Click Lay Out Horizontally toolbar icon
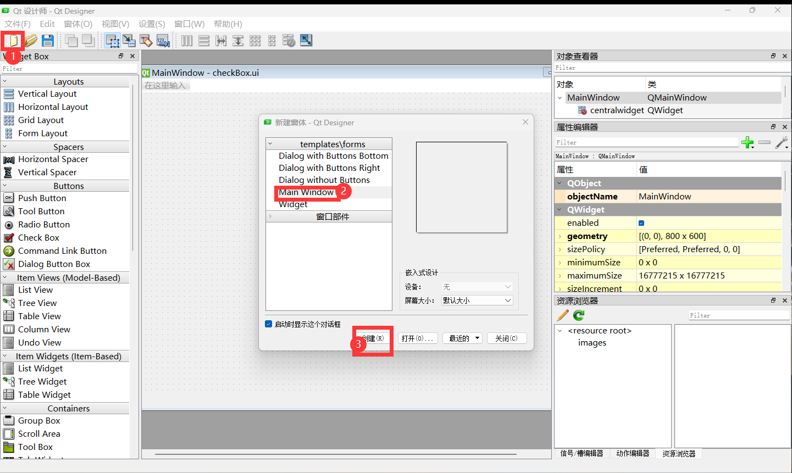The width and height of the screenshot is (792, 473). point(187,40)
